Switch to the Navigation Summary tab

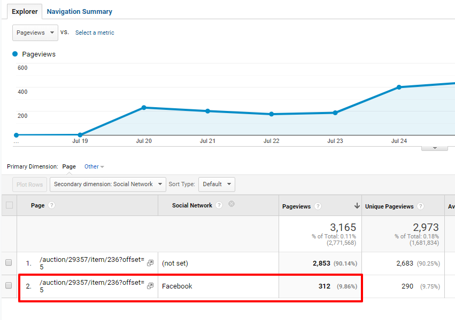click(79, 11)
